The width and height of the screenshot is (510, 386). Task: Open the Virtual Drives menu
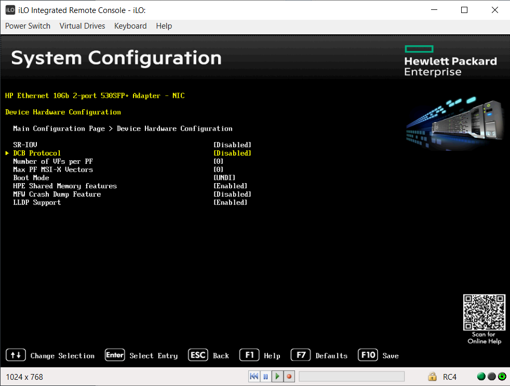point(82,26)
